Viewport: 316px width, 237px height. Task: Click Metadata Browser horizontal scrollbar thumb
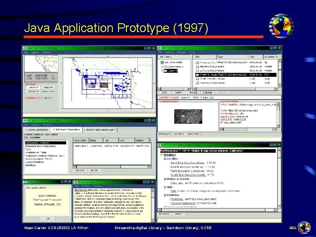(x=213, y=210)
